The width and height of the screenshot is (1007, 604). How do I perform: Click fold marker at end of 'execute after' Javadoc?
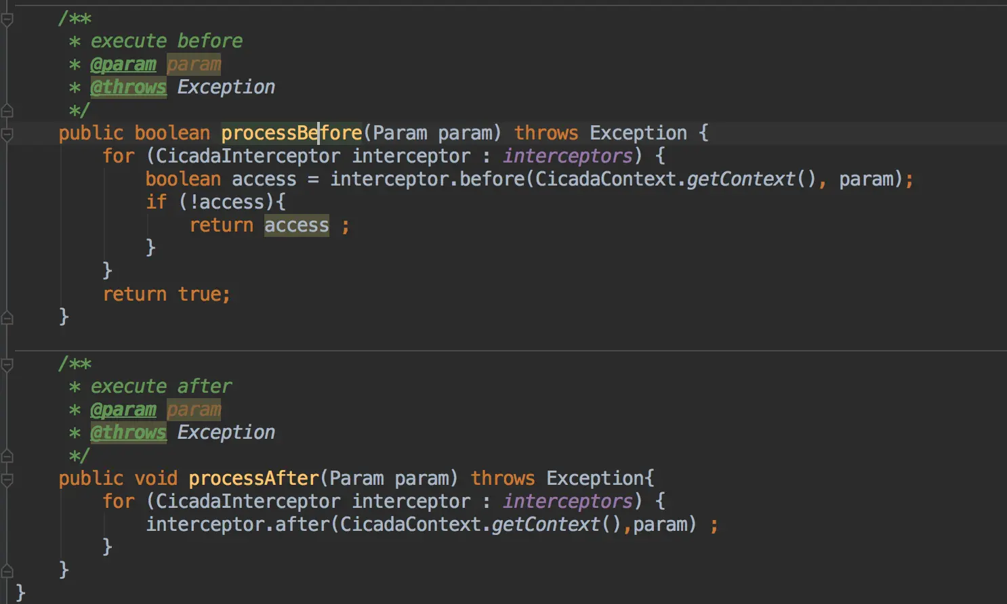tap(7, 456)
